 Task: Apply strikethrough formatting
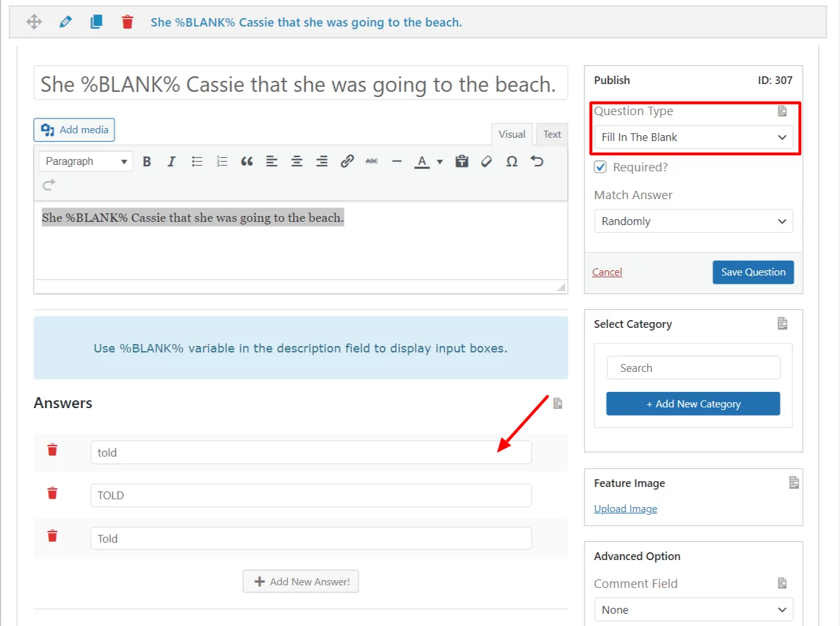[371, 162]
